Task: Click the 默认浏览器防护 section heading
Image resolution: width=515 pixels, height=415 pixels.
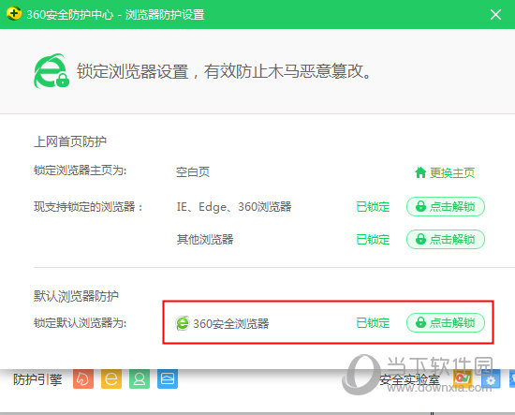Action: (x=76, y=296)
